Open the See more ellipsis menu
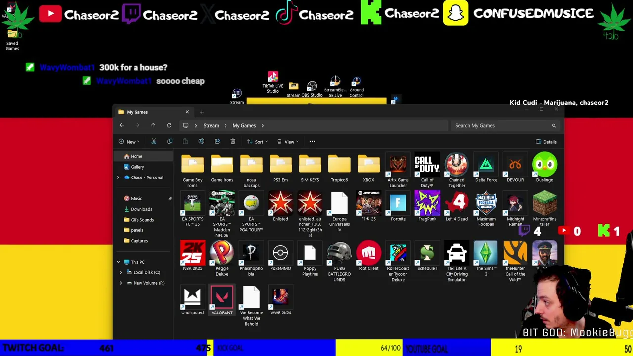The image size is (633, 356). pyautogui.click(x=312, y=142)
